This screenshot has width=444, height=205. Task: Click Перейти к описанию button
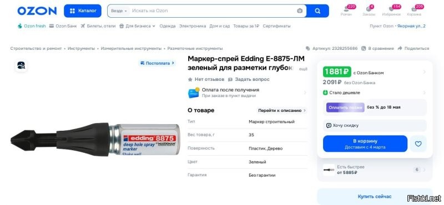tap(282, 111)
